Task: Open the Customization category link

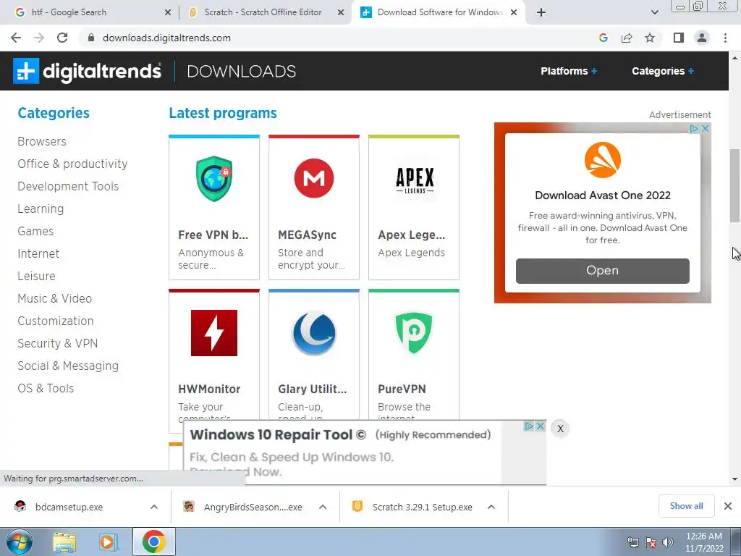Action: click(x=55, y=321)
